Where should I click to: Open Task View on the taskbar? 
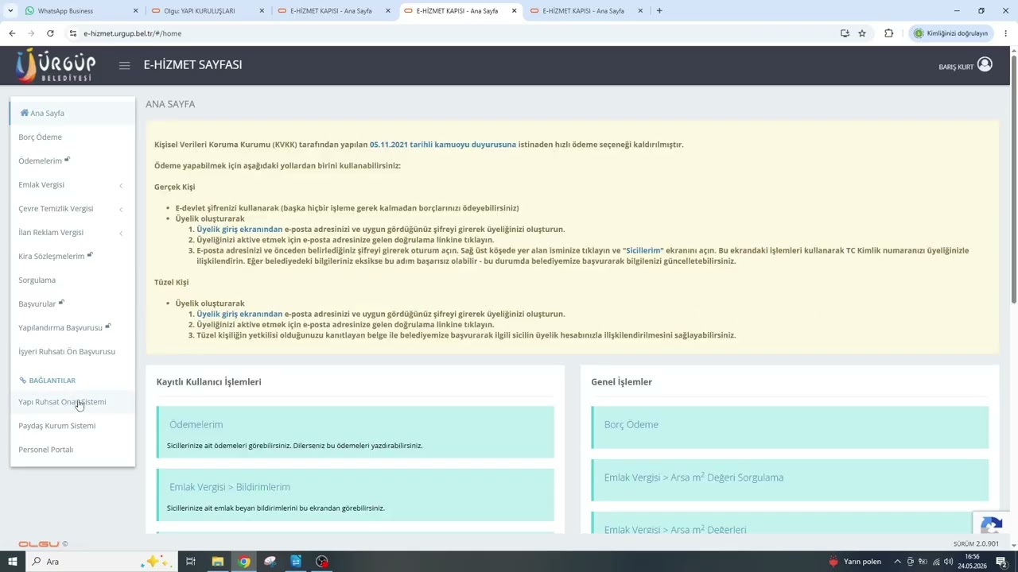(191, 562)
